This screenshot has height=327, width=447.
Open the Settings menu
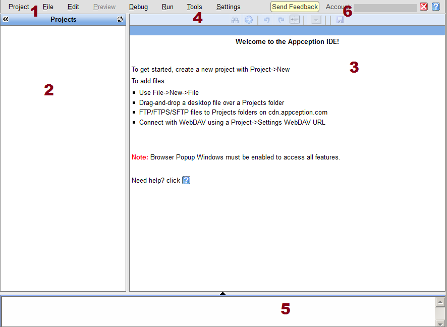(228, 7)
